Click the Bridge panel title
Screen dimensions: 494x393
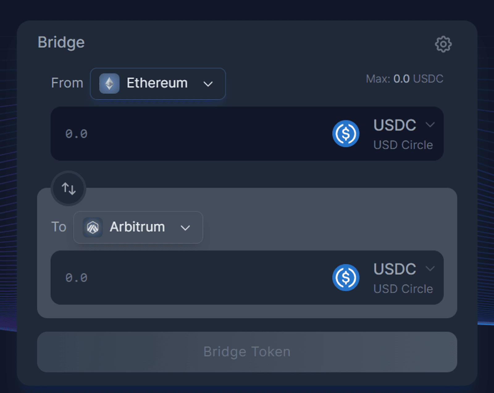click(x=61, y=43)
